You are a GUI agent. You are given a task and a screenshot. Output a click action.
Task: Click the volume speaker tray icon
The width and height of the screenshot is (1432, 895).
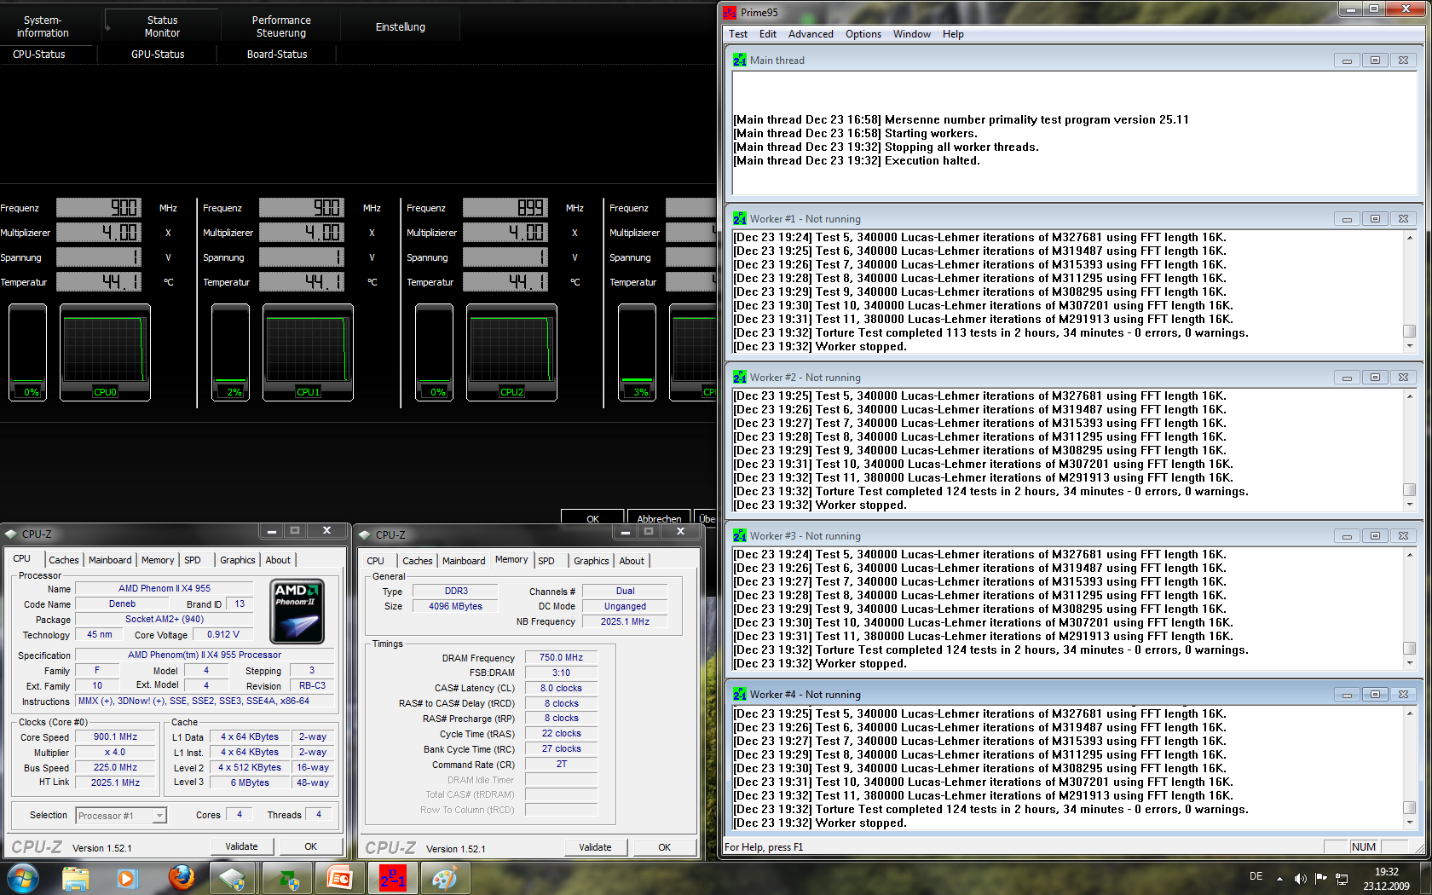[x=1300, y=878]
